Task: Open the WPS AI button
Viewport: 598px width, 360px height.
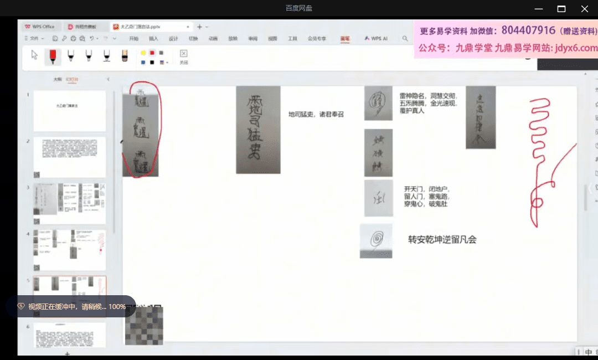Action: (x=376, y=39)
